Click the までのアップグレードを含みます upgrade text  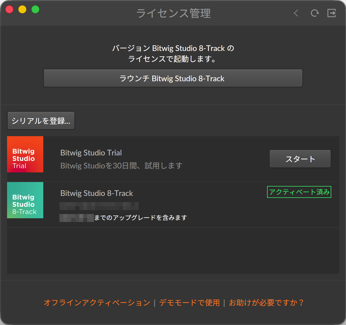coord(141,218)
